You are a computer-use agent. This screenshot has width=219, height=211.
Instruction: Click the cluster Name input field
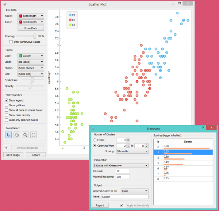point(124,196)
